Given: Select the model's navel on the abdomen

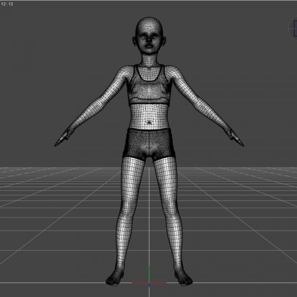Looking at the screenshot, I should [149, 122].
